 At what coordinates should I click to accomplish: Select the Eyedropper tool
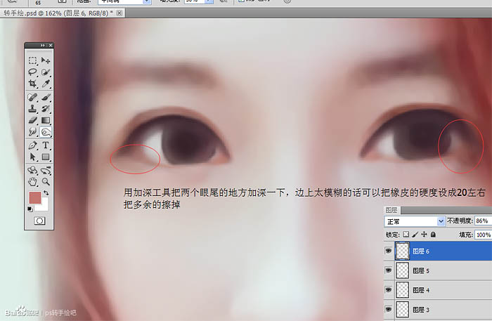[x=46, y=84]
